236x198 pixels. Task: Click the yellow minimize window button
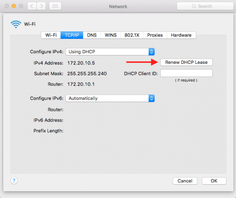click(x=14, y=6)
